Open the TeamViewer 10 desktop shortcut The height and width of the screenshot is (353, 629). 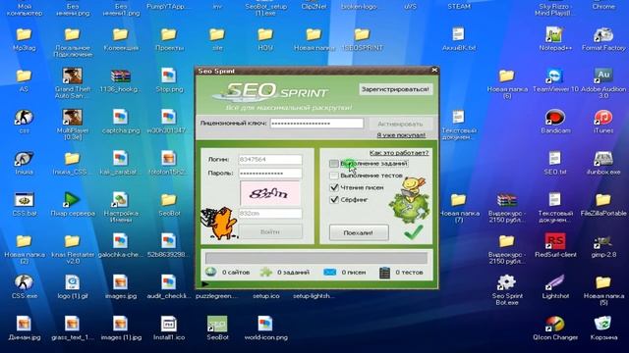tap(554, 76)
